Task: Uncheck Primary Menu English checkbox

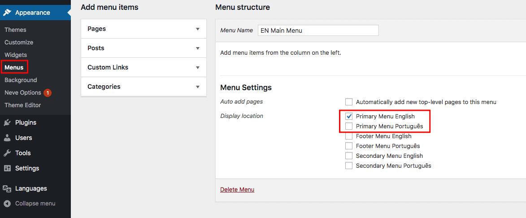Action: [349, 116]
